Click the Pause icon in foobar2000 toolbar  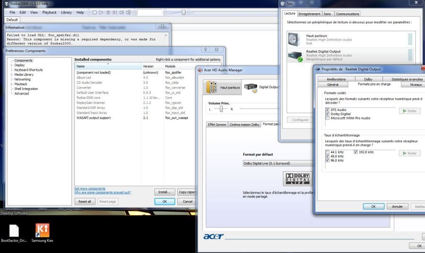point(108,12)
